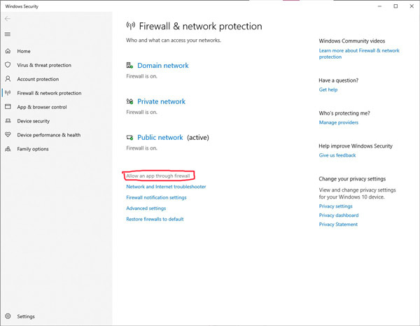Click the Device performance heart icon

coord(8,134)
